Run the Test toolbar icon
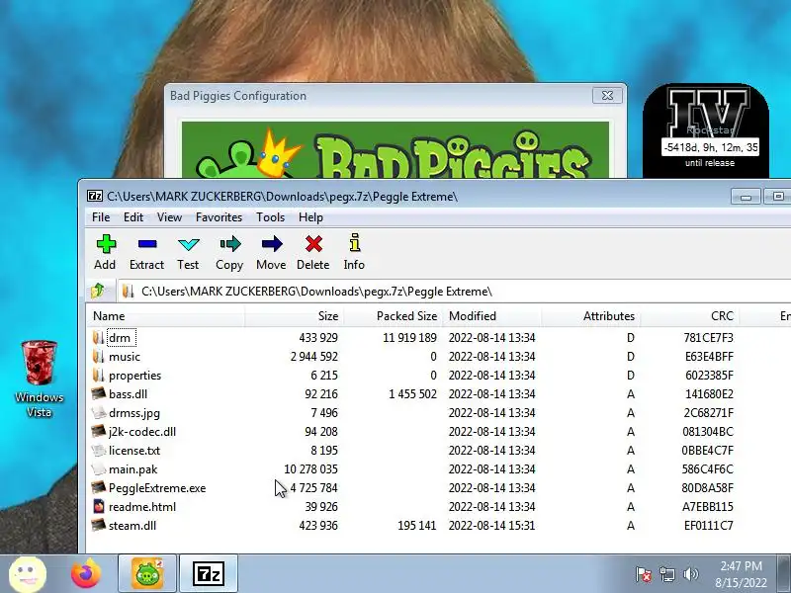Viewport: 791px width, 593px height. tap(189, 244)
